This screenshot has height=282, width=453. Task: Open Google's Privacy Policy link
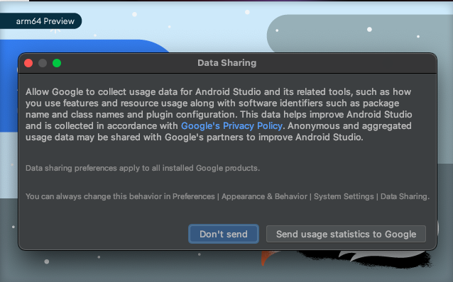coord(231,125)
